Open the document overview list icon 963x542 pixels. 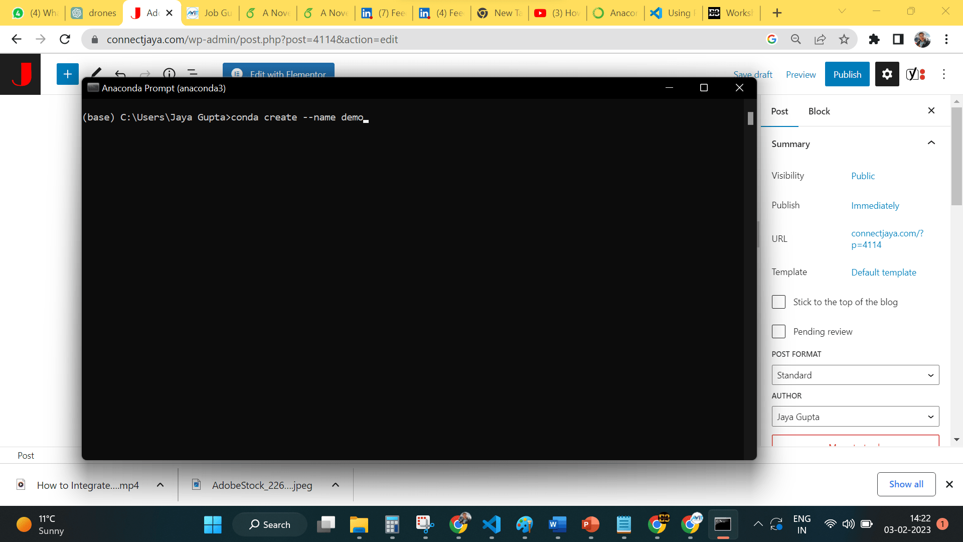[193, 74]
